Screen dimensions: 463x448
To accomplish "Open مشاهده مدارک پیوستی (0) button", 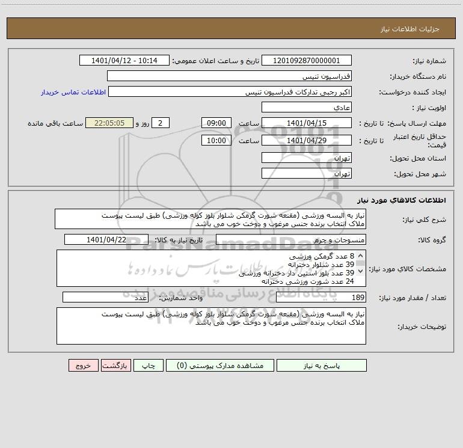I will [220, 365].
